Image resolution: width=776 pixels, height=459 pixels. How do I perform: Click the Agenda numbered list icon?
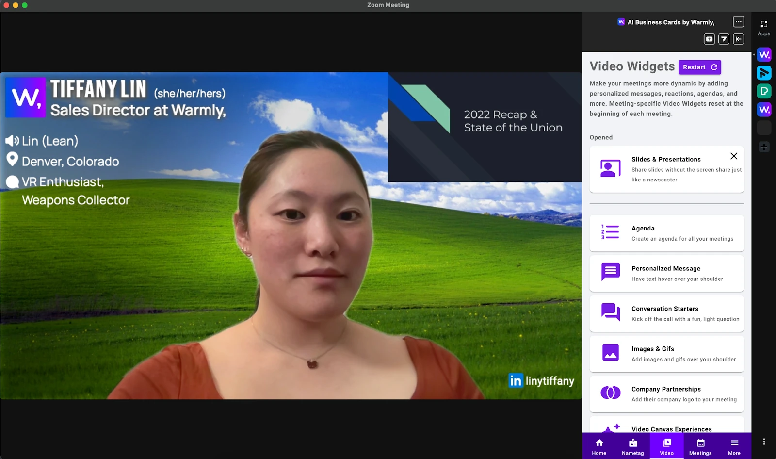(610, 232)
